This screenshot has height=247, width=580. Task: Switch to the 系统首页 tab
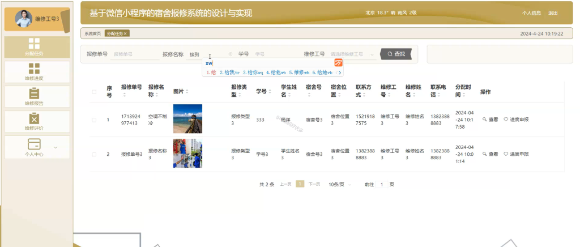click(92, 33)
